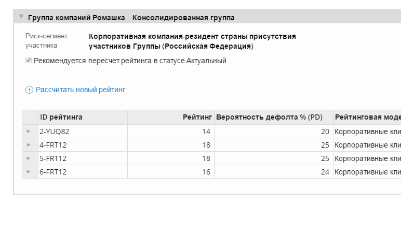Viewport: 401px width, 234px height.
Task: Toggle the Рекомендуется пересчет рейтинга checkbox
Action: click(x=29, y=61)
